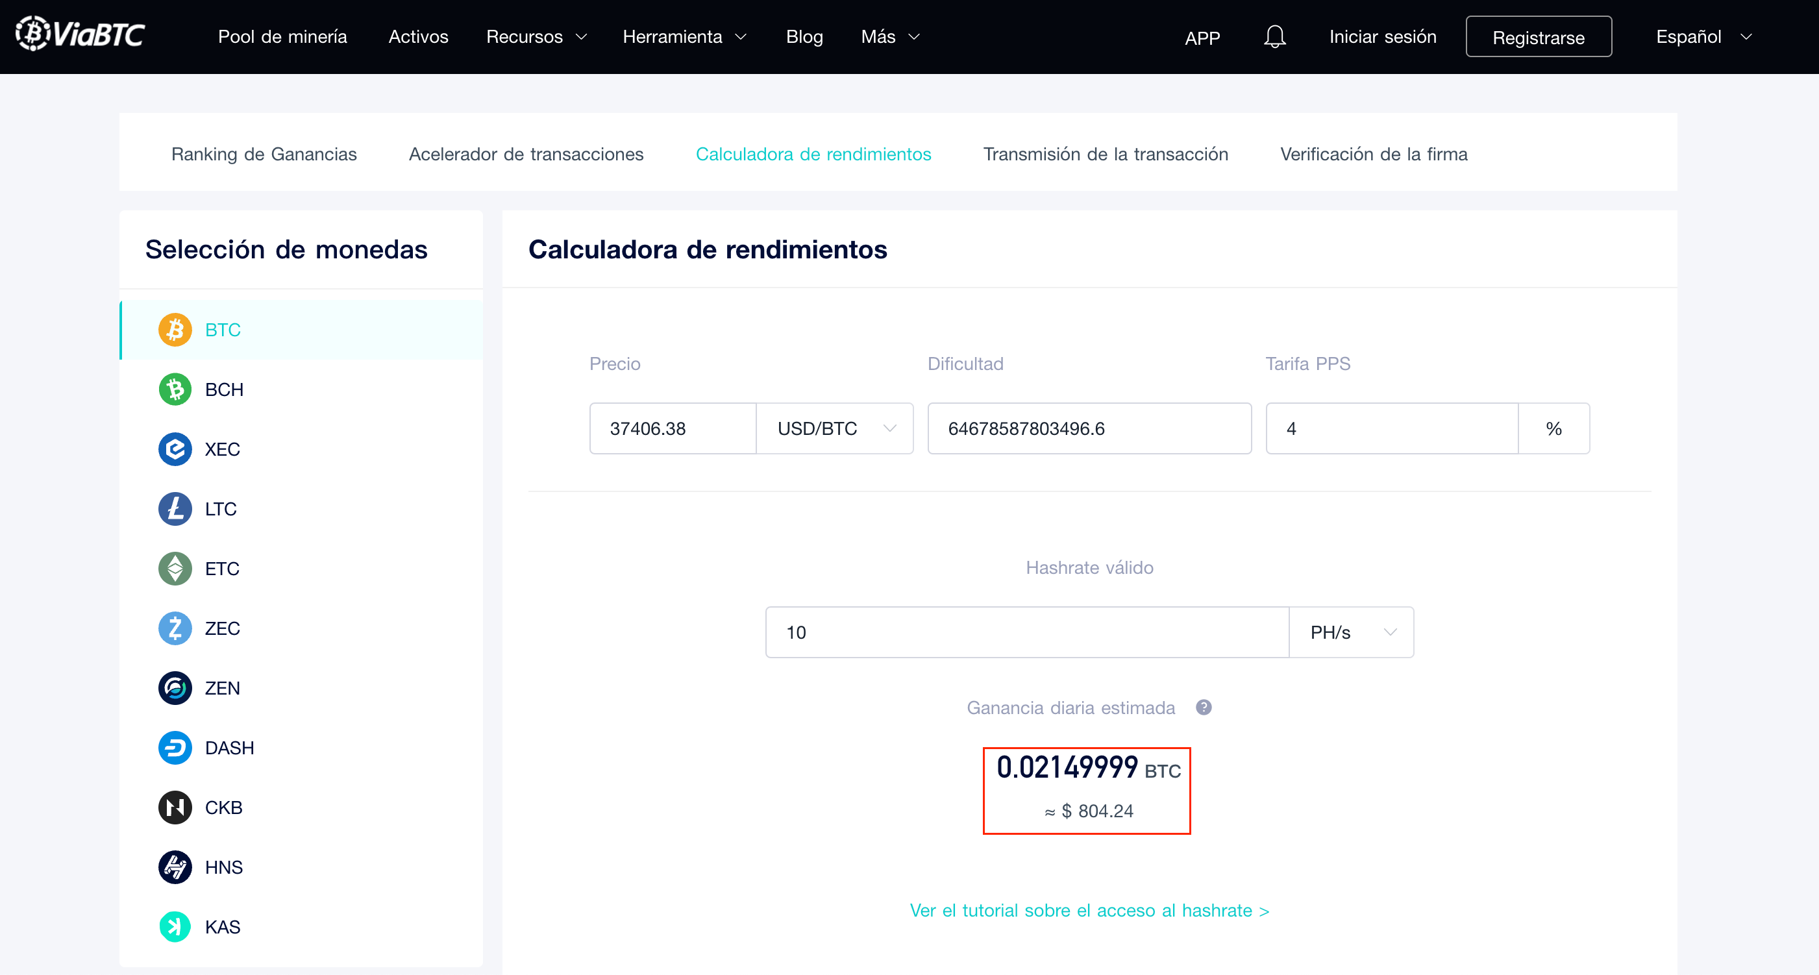Select DASH label in coin list
The height and width of the screenshot is (975, 1819).
(x=230, y=748)
